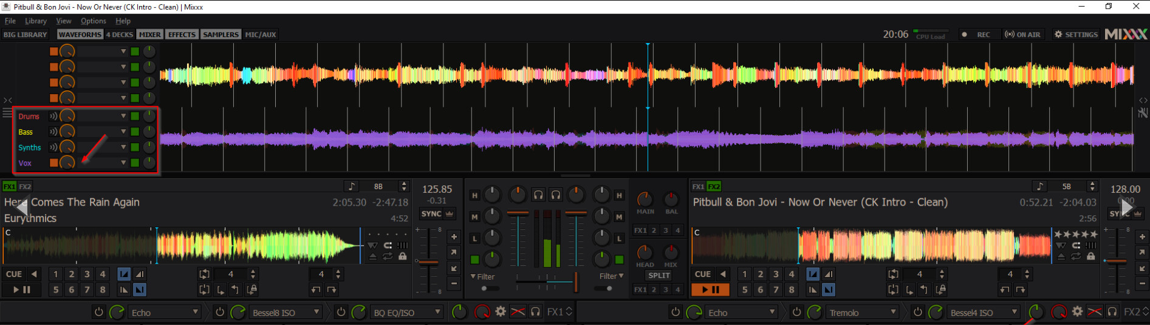Open the Synths stem effect dropdown
Image resolution: width=1150 pixels, height=325 pixels.
(102, 147)
